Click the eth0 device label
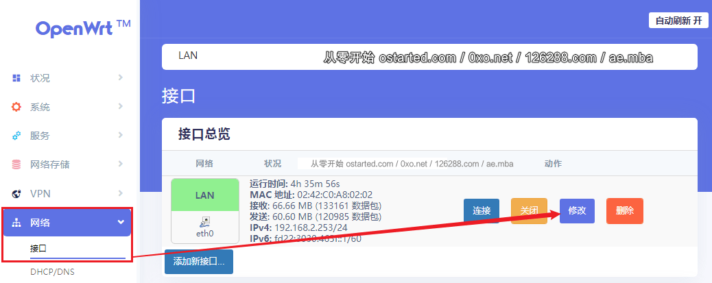The width and height of the screenshot is (712, 283). (x=205, y=234)
